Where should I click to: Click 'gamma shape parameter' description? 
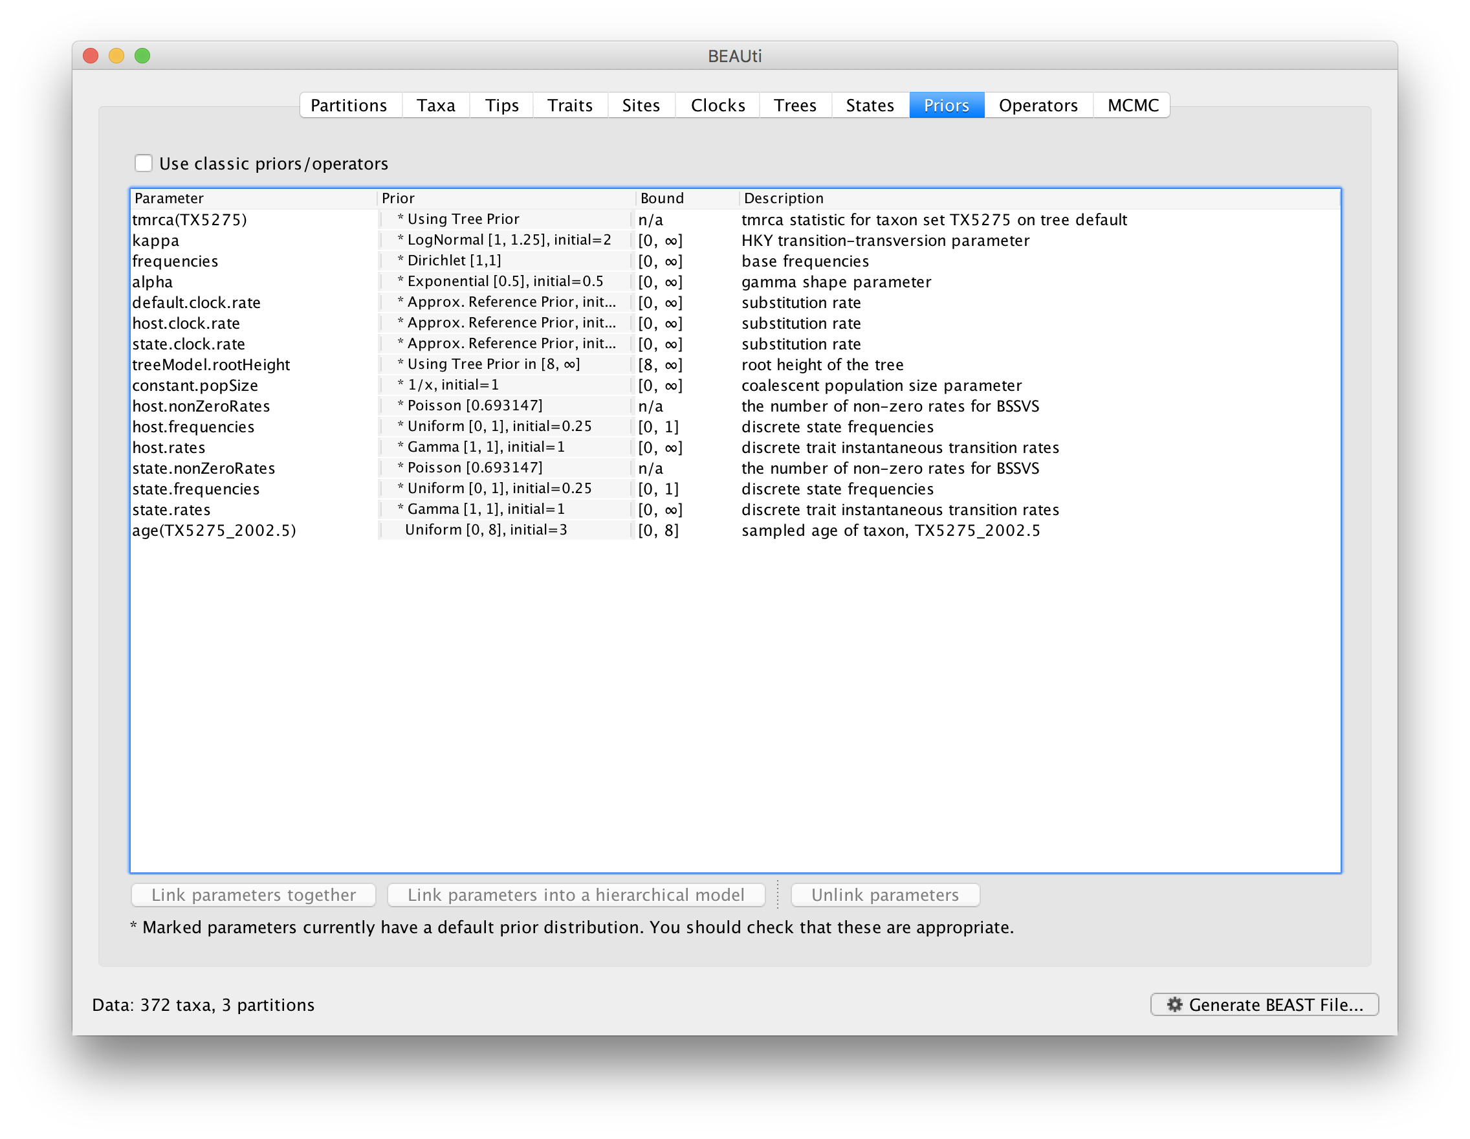pos(836,282)
